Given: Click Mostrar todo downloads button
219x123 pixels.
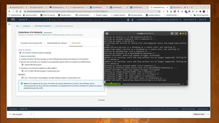Looking at the screenshot, I should pyautogui.click(x=199, y=114).
